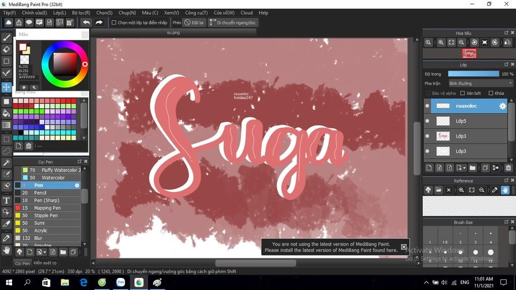Click the Redo arrow in toolbar

click(x=99, y=22)
